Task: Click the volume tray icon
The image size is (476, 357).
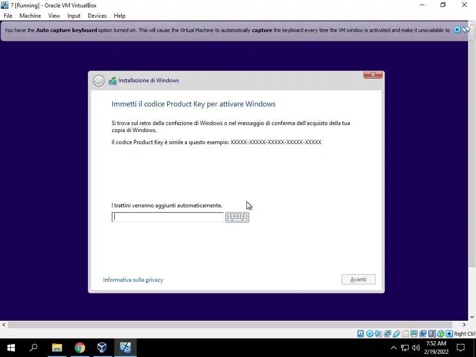Action: coord(416,348)
